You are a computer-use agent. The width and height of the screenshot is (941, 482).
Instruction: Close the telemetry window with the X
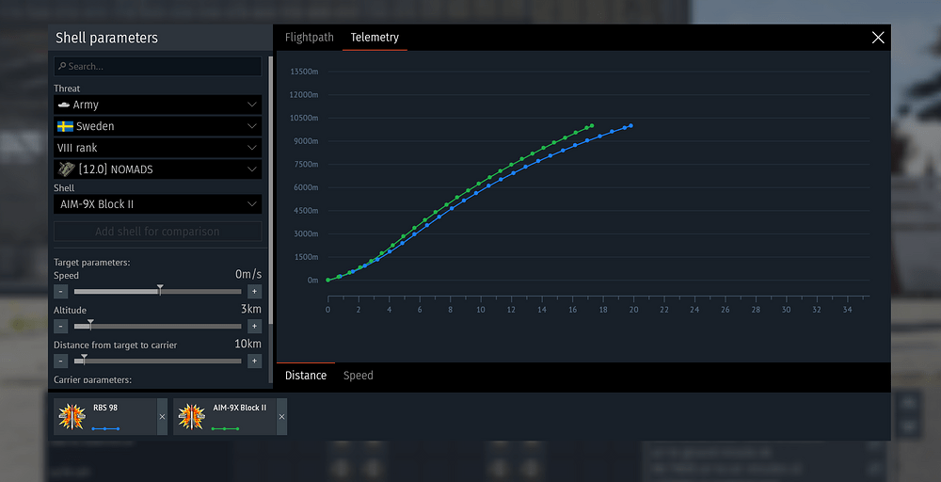(877, 38)
